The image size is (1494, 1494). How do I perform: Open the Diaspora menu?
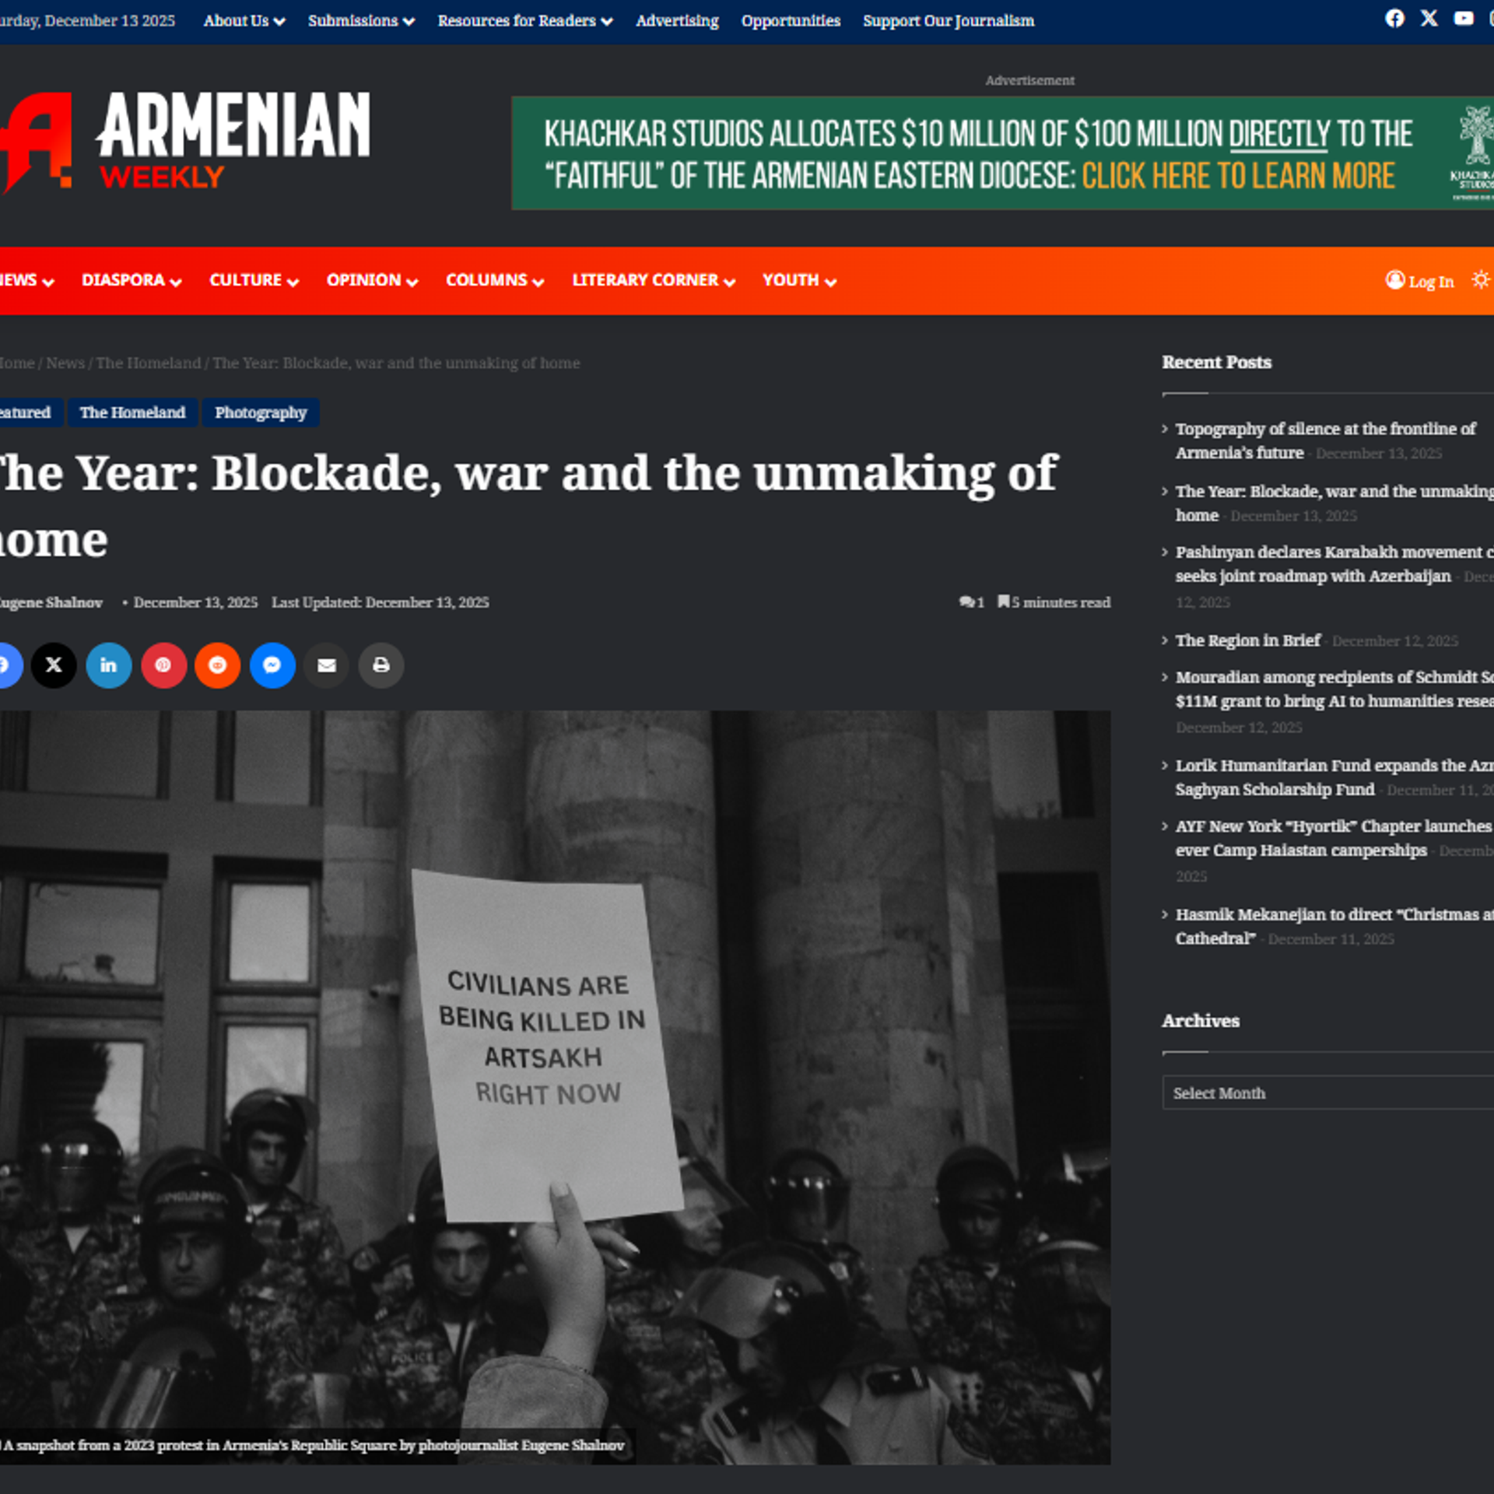[x=132, y=280]
